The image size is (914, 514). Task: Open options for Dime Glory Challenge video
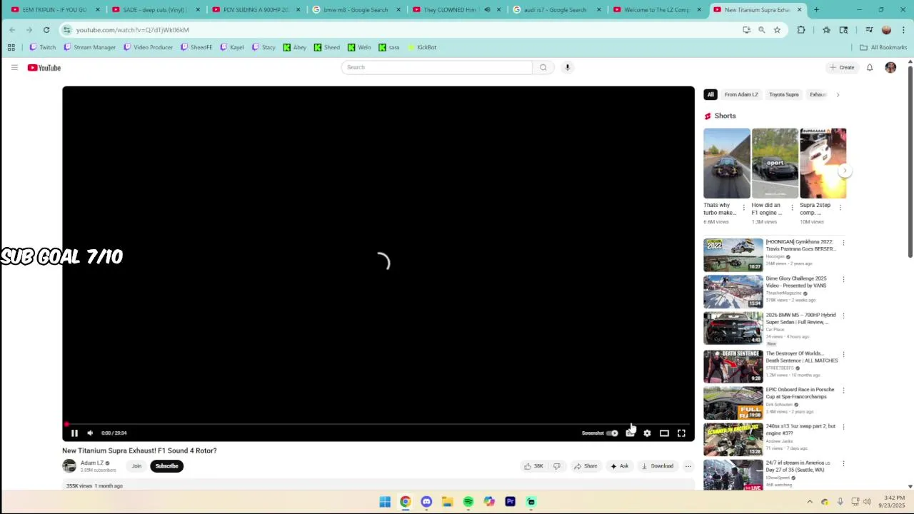pyautogui.click(x=843, y=279)
